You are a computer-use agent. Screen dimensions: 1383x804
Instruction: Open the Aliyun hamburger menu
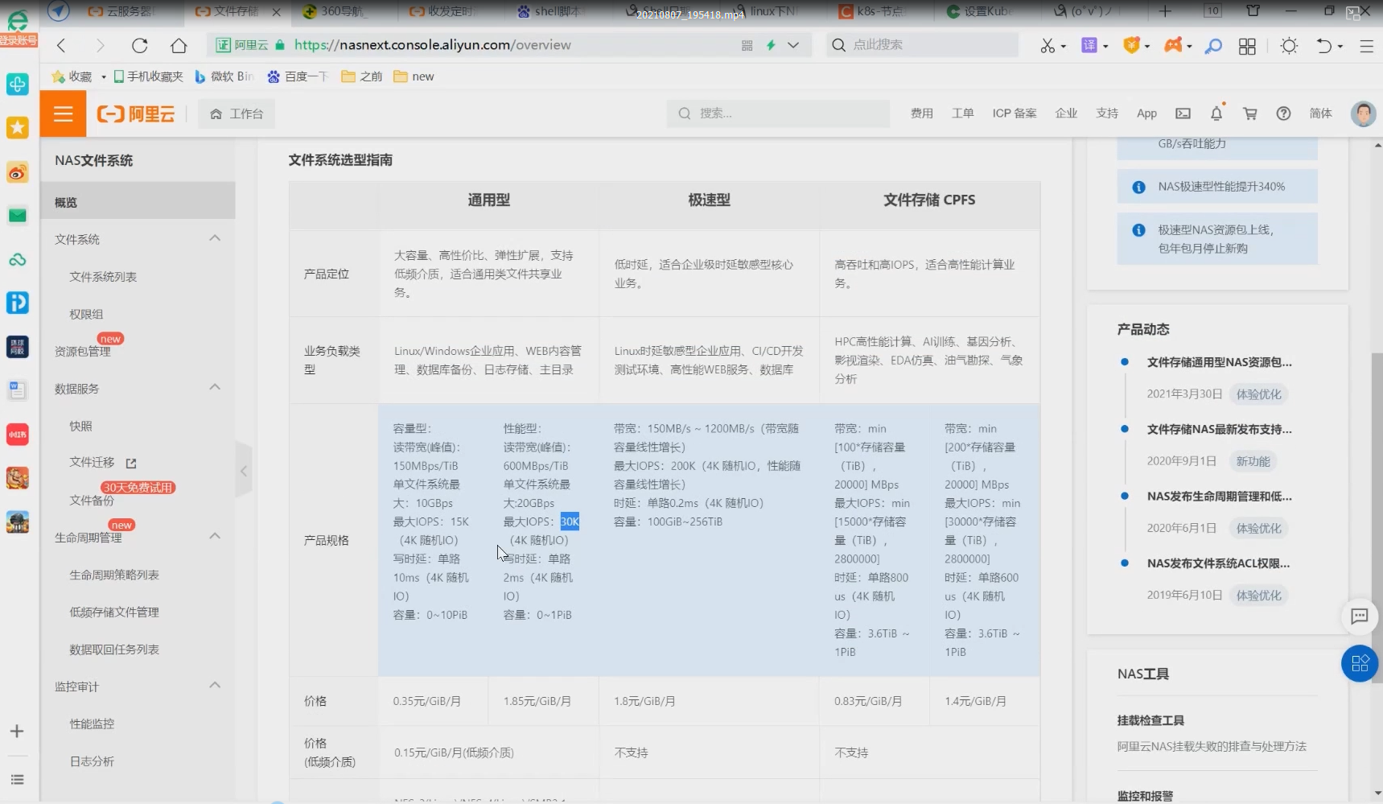(63, 113)
